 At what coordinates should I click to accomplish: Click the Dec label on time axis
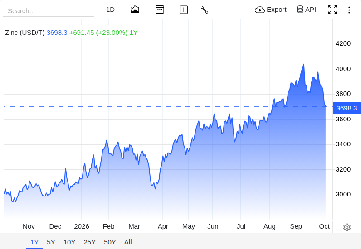[55, 226]
